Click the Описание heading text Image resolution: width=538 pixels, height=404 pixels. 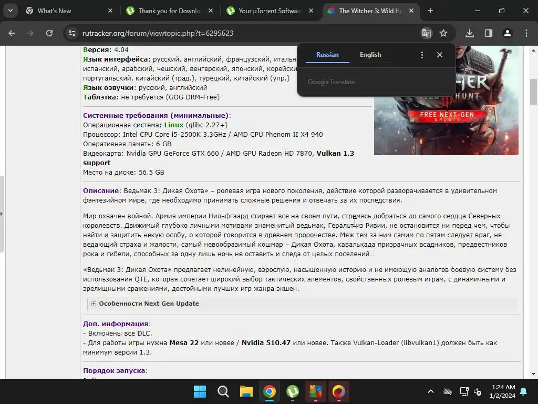pos(100,191)
